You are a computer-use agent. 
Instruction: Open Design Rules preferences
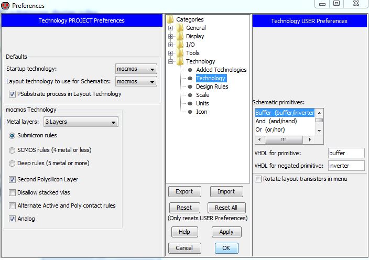pyautogui.click(x=212, y=86)
